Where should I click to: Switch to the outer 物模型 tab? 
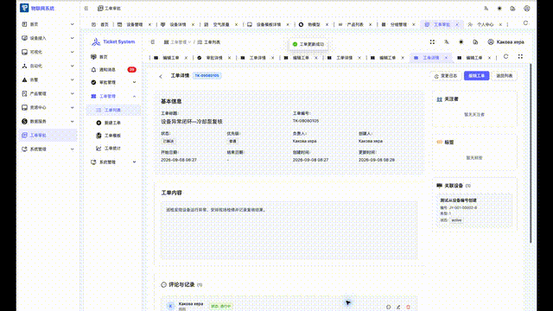coord(314,25)
